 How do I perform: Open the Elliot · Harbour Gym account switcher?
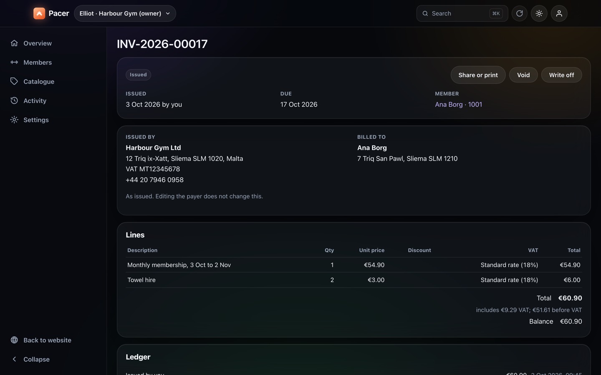click(x=125, y=13)
